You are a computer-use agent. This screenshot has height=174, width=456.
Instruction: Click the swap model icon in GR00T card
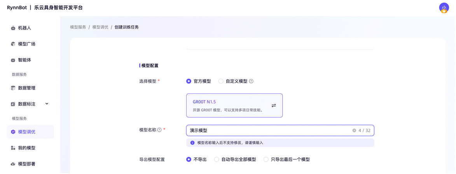(273, 105)
